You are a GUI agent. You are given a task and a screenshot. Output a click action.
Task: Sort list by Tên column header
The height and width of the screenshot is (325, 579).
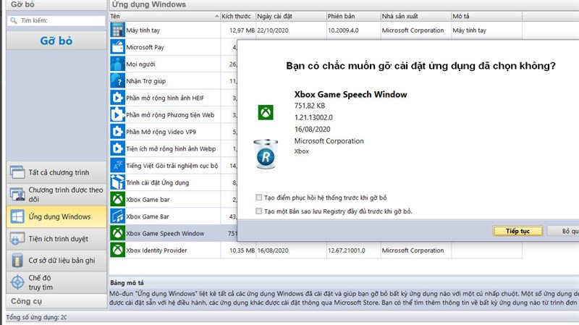pyautogui.click(x=165, y=16)
